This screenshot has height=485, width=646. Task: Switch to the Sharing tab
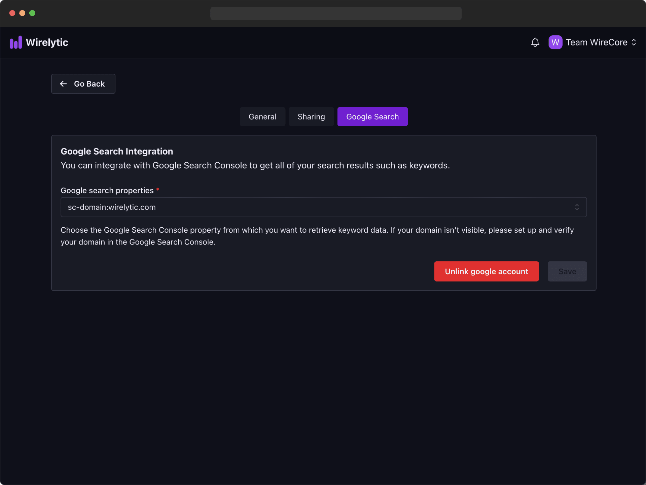(x=311, y=116)
